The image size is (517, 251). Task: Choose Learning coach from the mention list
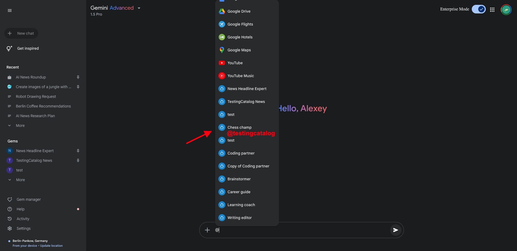pos(247,205)
